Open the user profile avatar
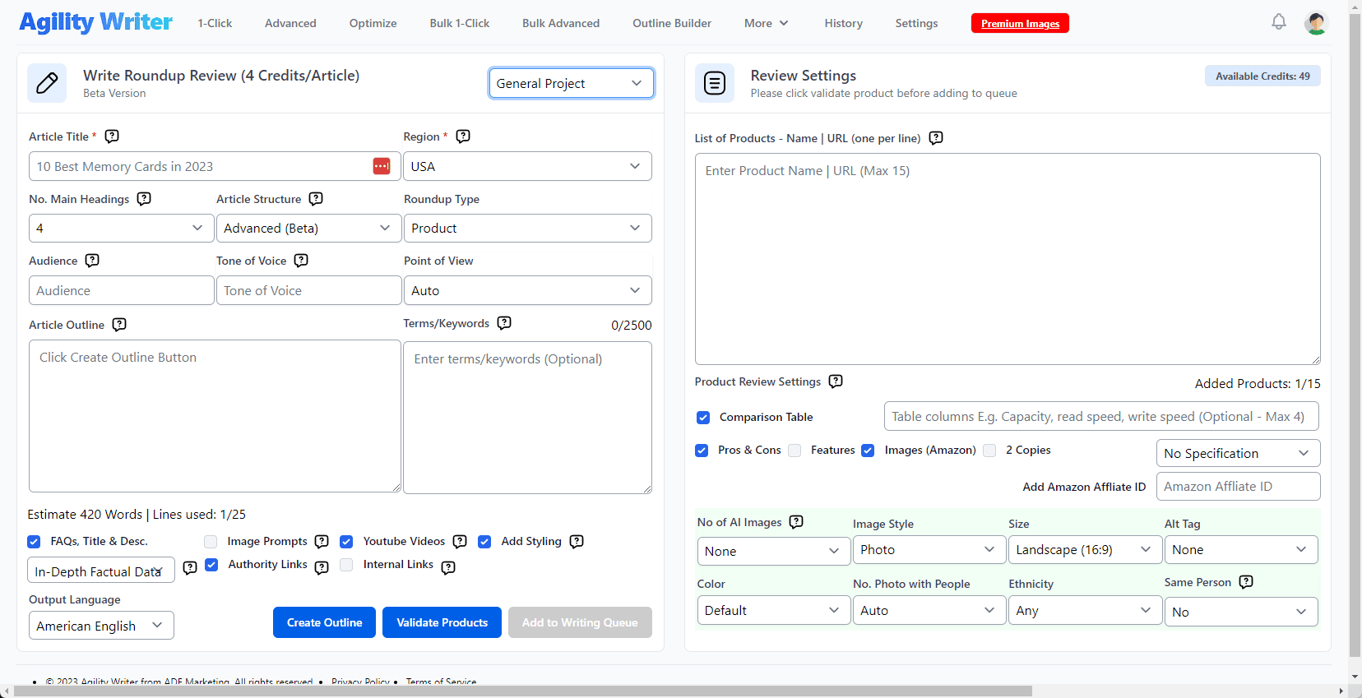This screenshot has width=1362, height=698. [x=1316, y=23]
